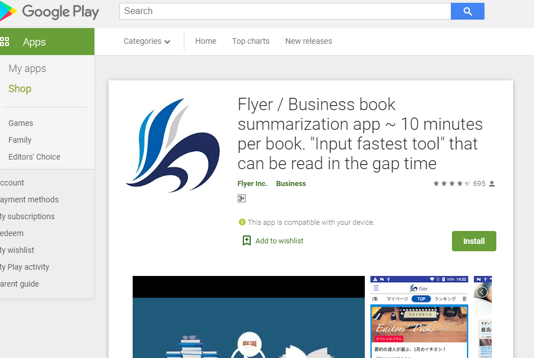Click the Flyer app logo image

(x=173, y=145)
